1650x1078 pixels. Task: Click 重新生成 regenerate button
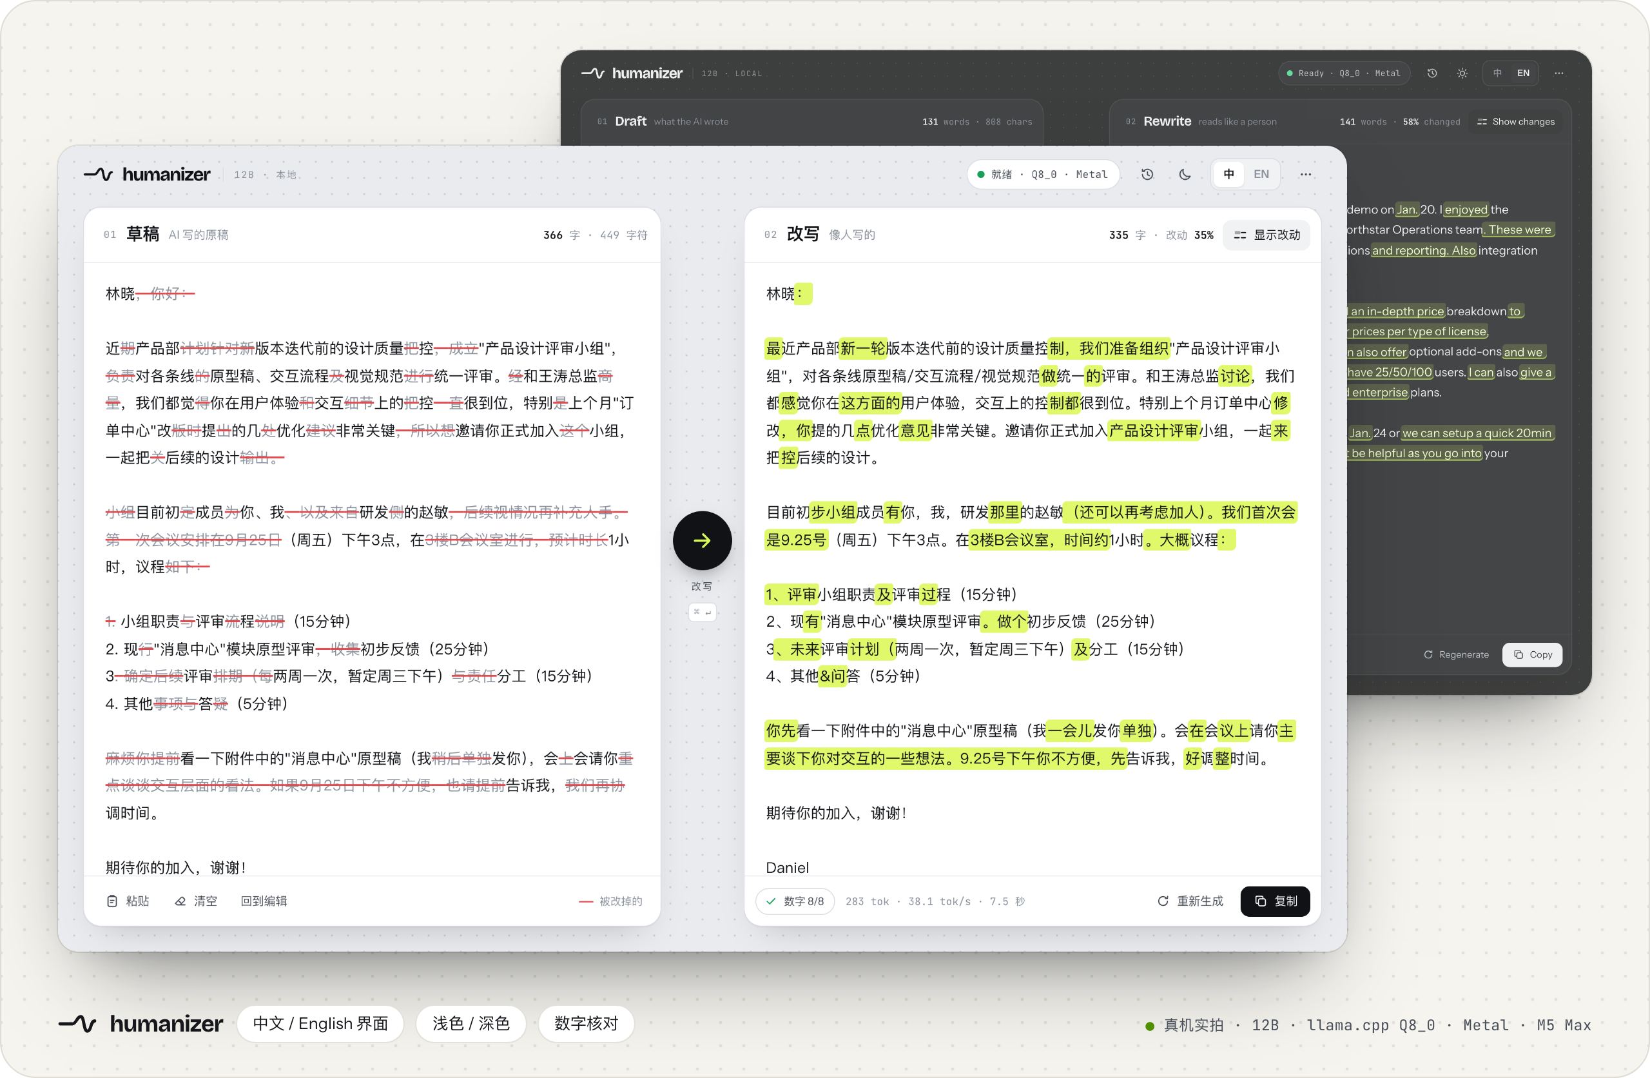coord(1190,901)
